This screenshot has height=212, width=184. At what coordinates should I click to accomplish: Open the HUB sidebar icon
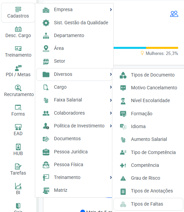(x=18, y=147)
